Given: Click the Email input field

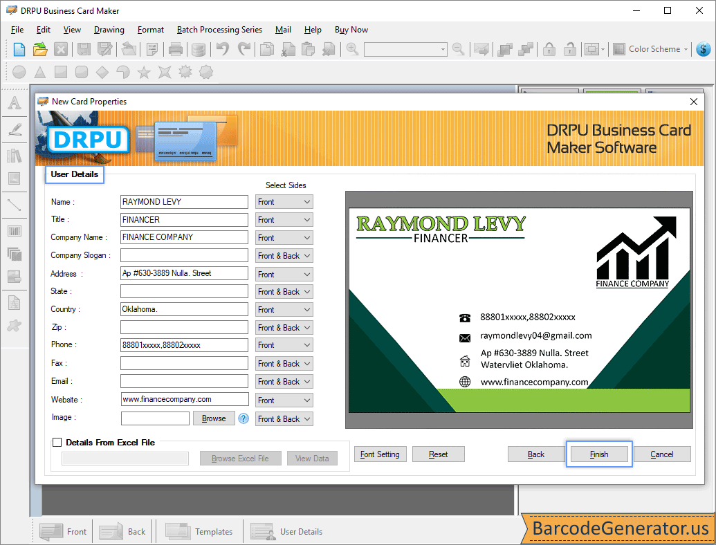Looking at the screenshot, I should [x=184, y=381].
